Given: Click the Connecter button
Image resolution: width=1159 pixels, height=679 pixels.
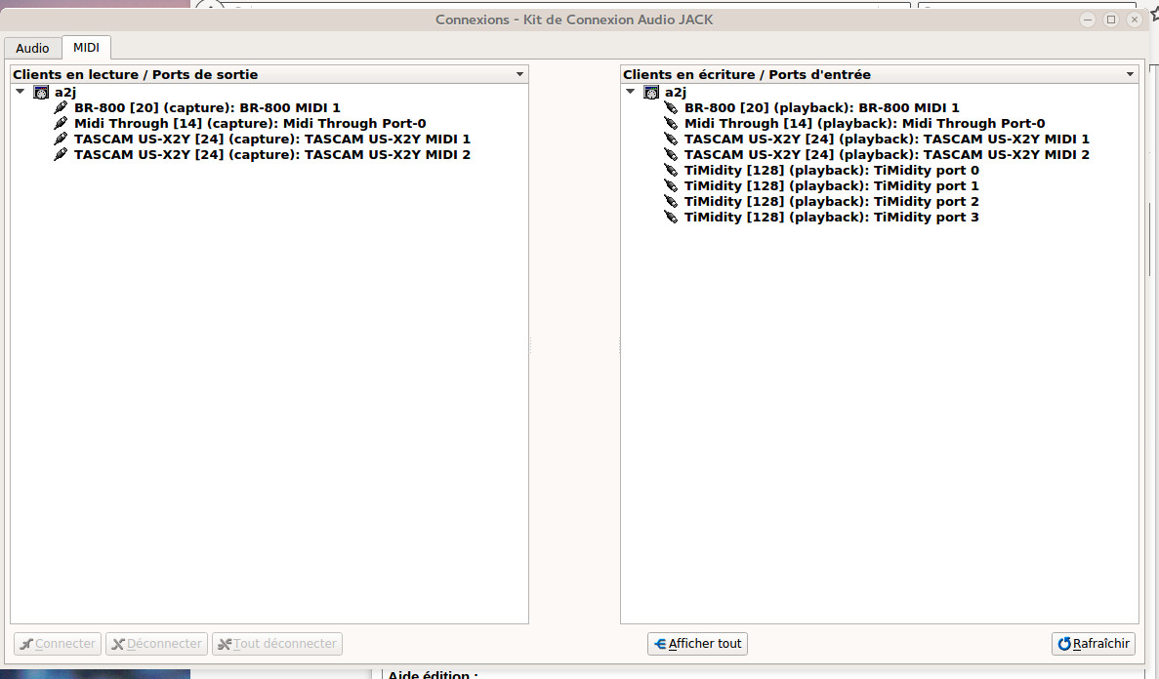Looking at the screenshot, I should 58,644.
